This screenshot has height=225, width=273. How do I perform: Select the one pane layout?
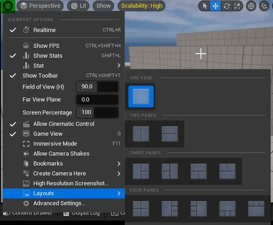point(141,96)
